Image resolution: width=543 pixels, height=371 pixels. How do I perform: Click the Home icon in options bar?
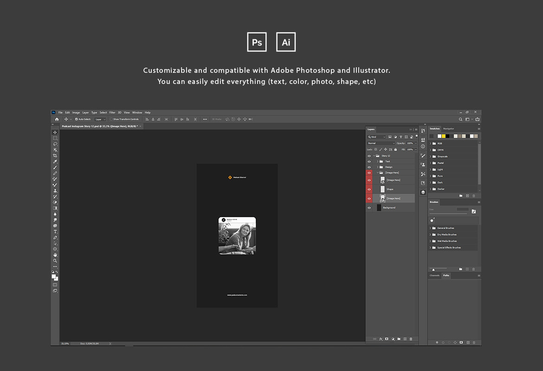[57, 119]
